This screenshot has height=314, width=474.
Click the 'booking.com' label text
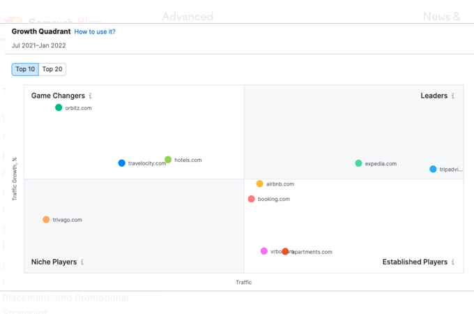click(274, 199)
